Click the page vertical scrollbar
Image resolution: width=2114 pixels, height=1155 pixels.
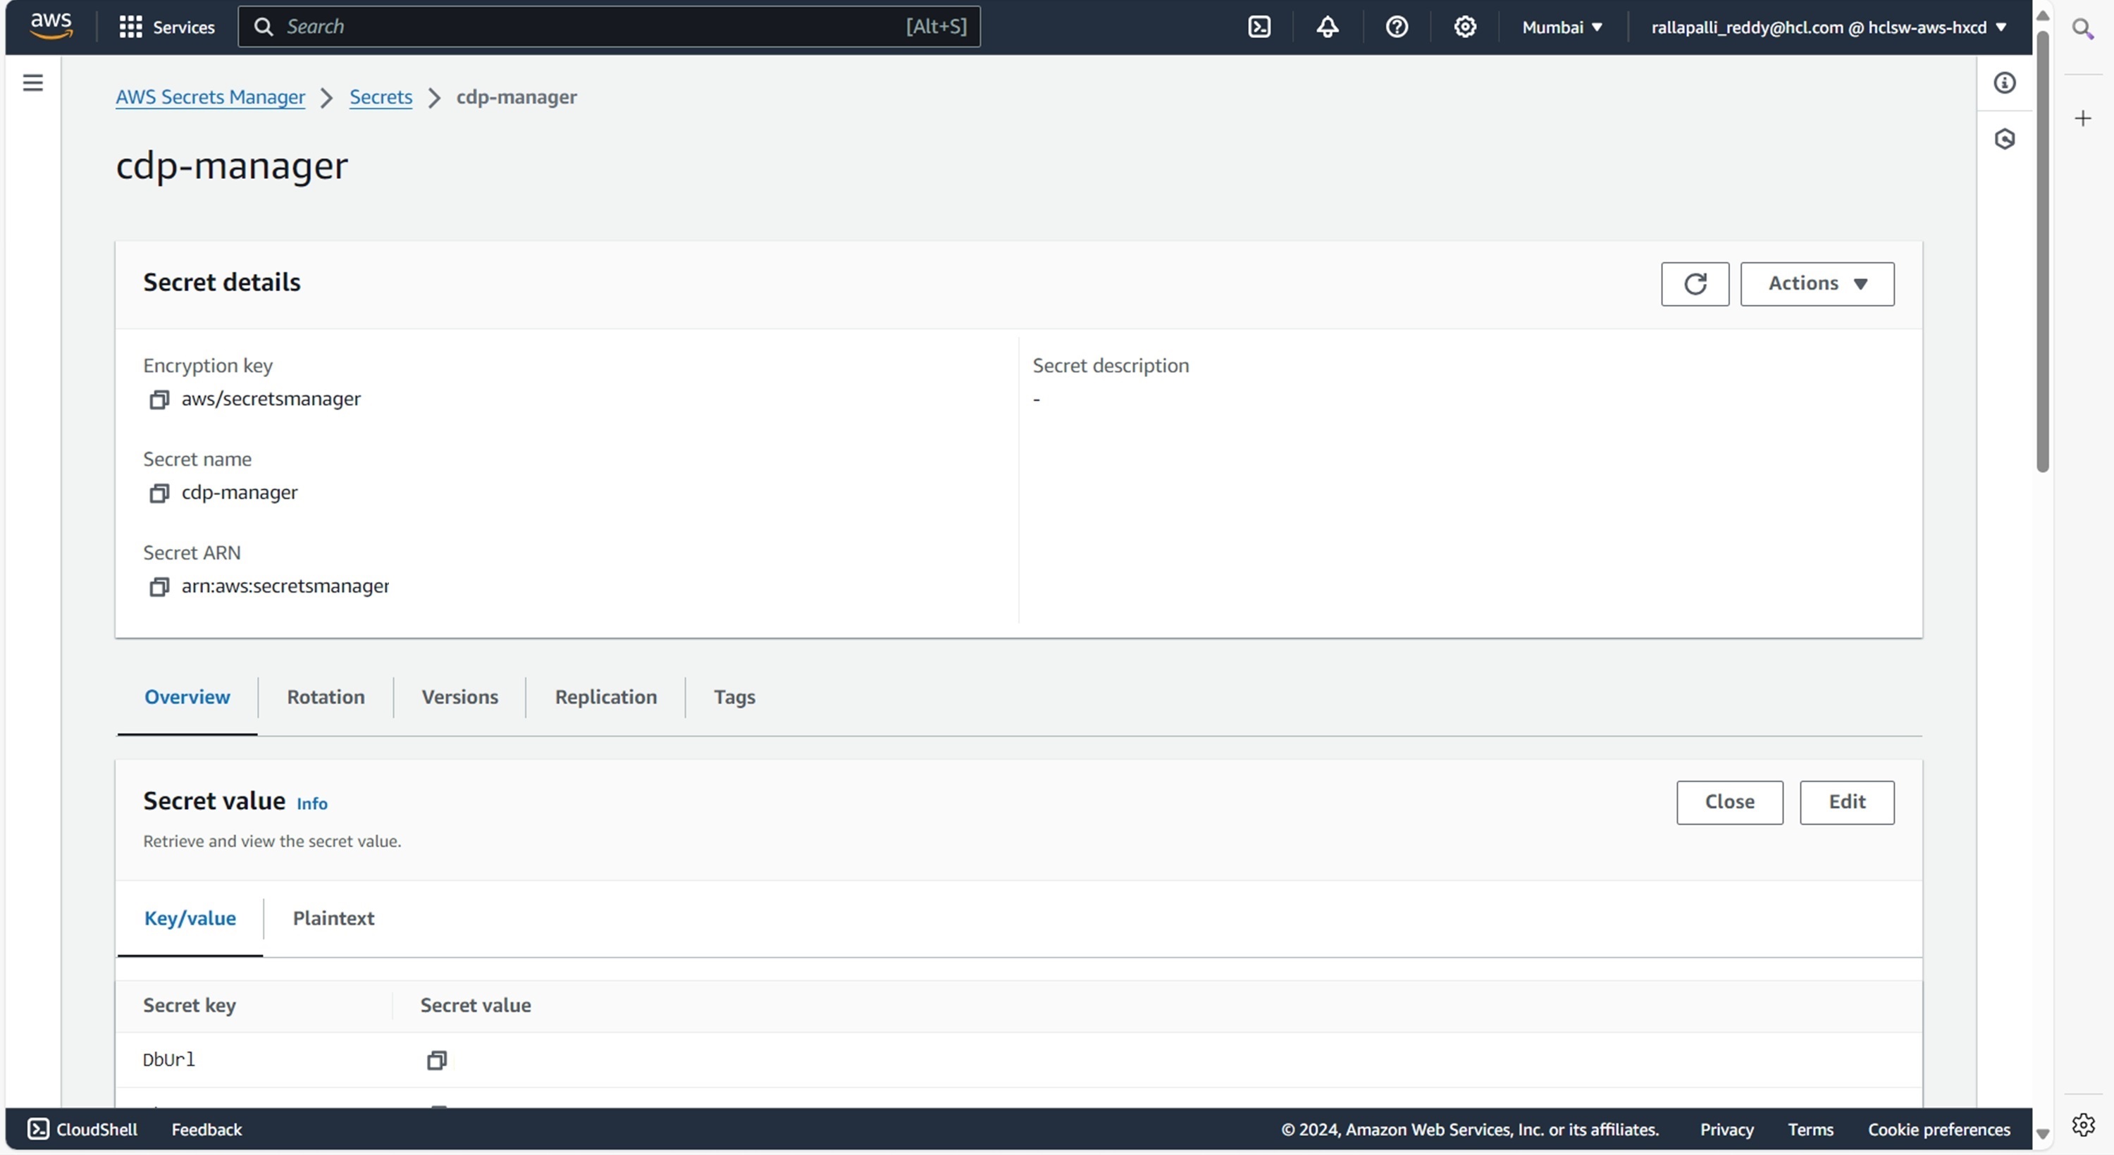point(2042,246)
